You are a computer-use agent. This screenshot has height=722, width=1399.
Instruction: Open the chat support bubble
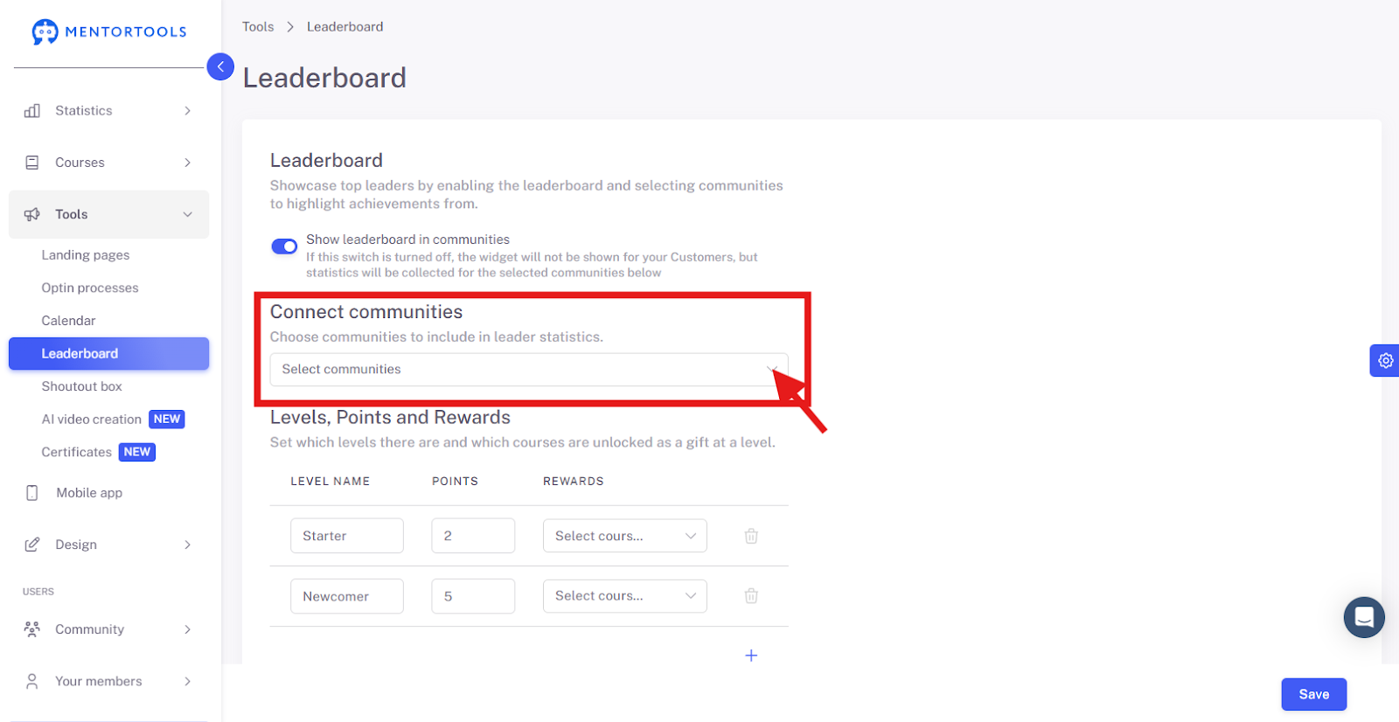[1364, 617]
